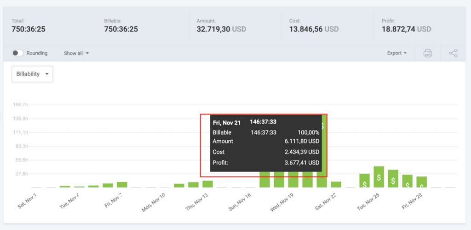Select the Nov 12 chart bar
The image size is (471, 230).
(193, 185)
